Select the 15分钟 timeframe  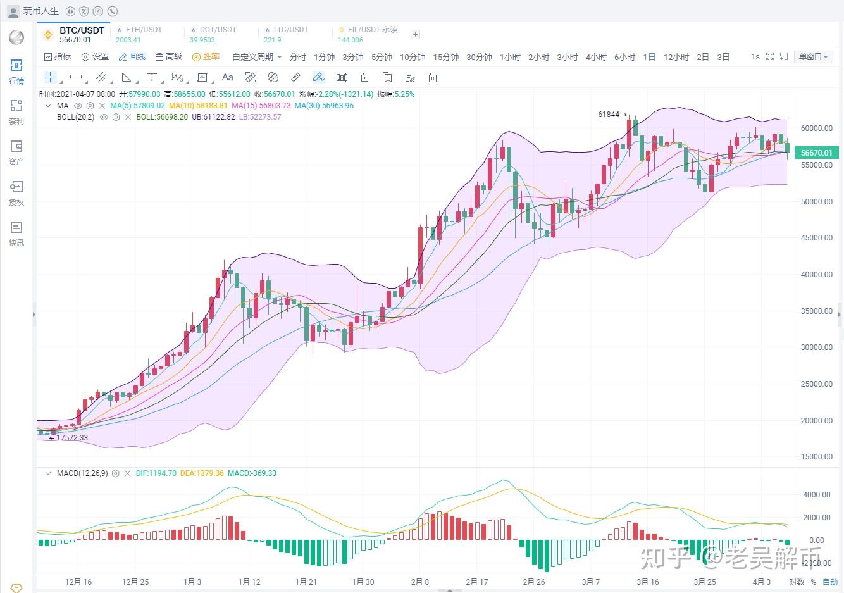point(446,57)
